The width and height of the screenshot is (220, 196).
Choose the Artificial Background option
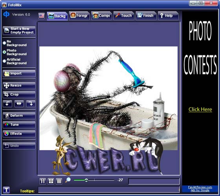pos(15,61)
